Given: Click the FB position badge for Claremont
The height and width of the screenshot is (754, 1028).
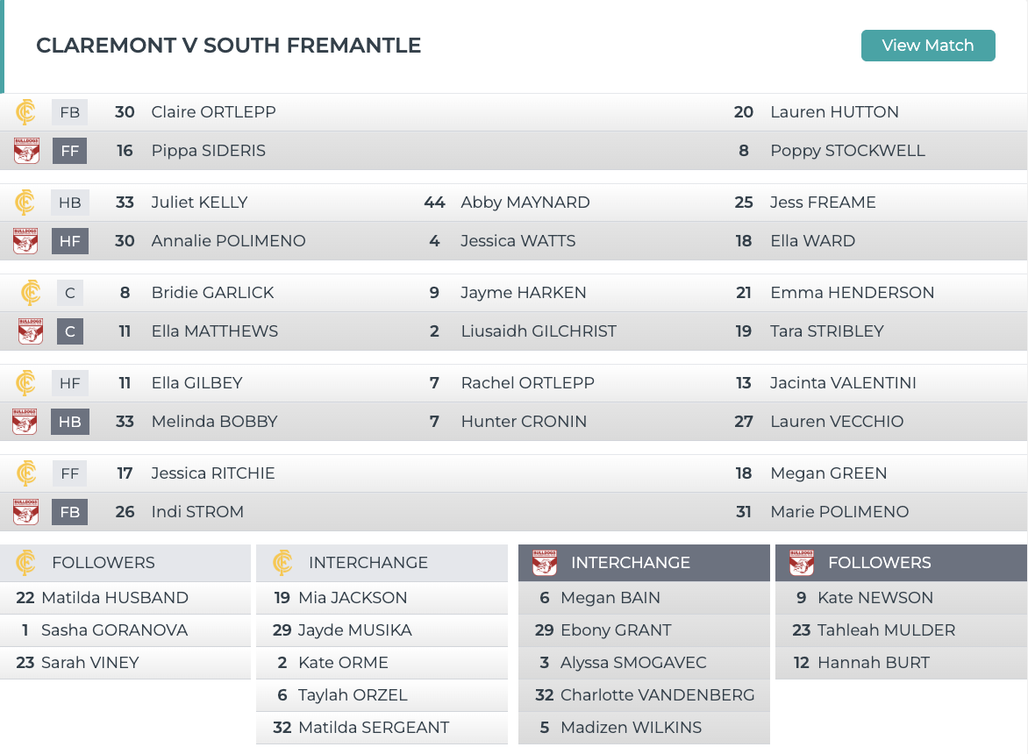Looking at the screenshot, I should click(70, 112).
